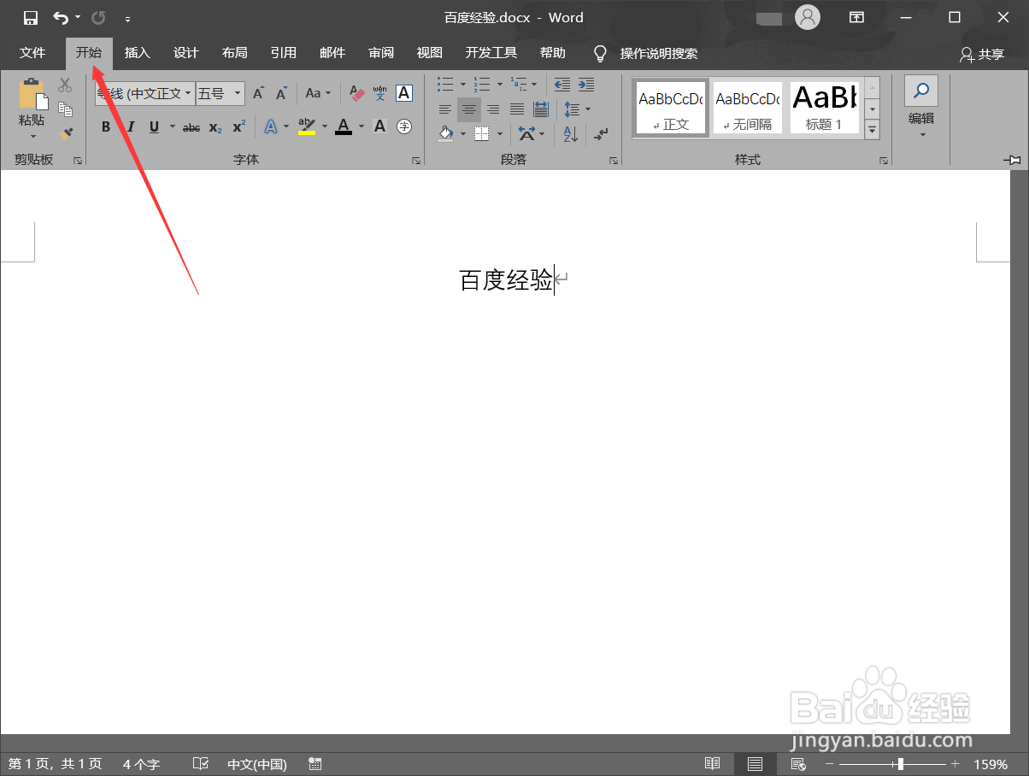Apply numbered list

(x=482, y=84)
